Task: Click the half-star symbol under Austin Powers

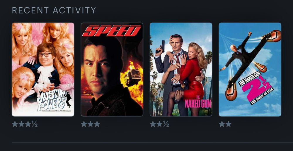Action: coord(34,124)
